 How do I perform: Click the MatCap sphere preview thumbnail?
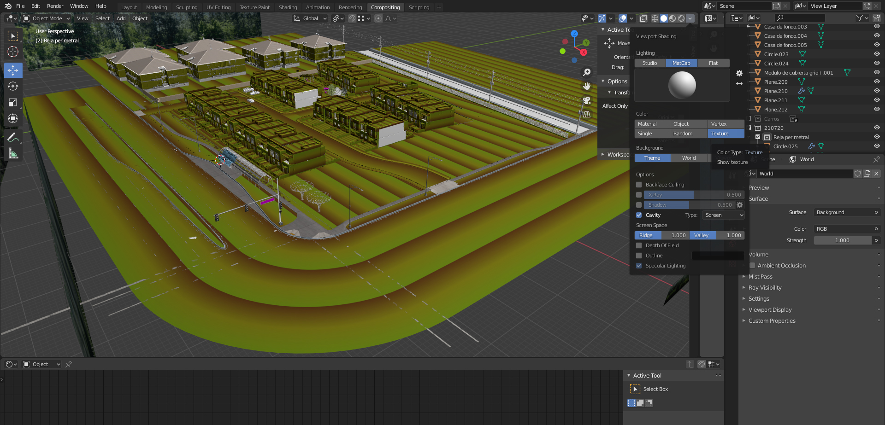coord(682,85)
